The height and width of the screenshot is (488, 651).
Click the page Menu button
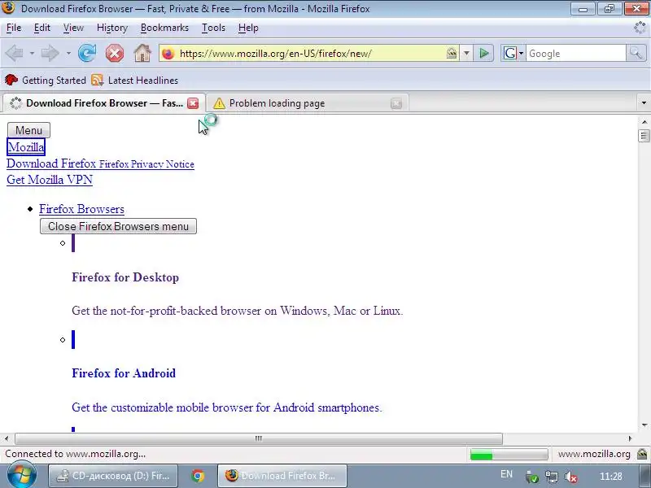coord(28,130)
